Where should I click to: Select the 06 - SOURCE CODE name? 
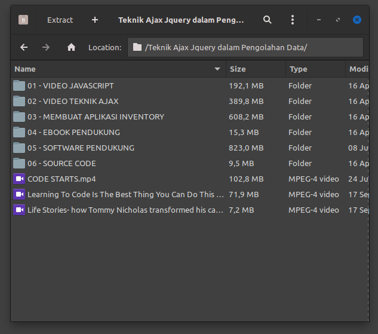pyautogui.click(x=62, y=164)
